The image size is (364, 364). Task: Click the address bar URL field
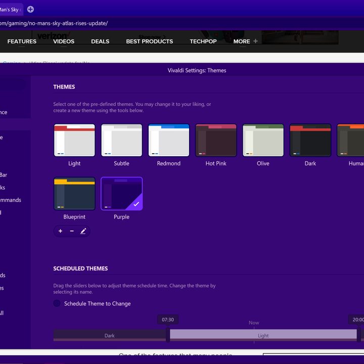182,23
